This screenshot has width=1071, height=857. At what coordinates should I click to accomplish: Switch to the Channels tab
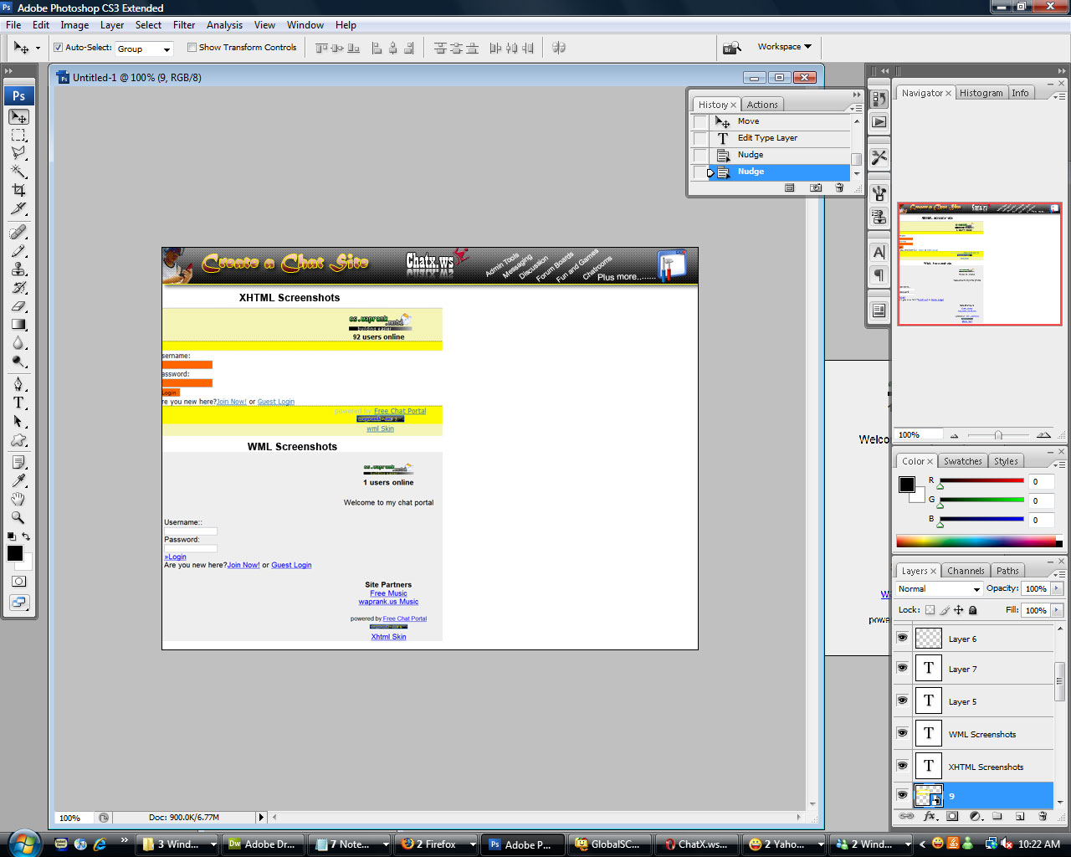click(965, 571)
